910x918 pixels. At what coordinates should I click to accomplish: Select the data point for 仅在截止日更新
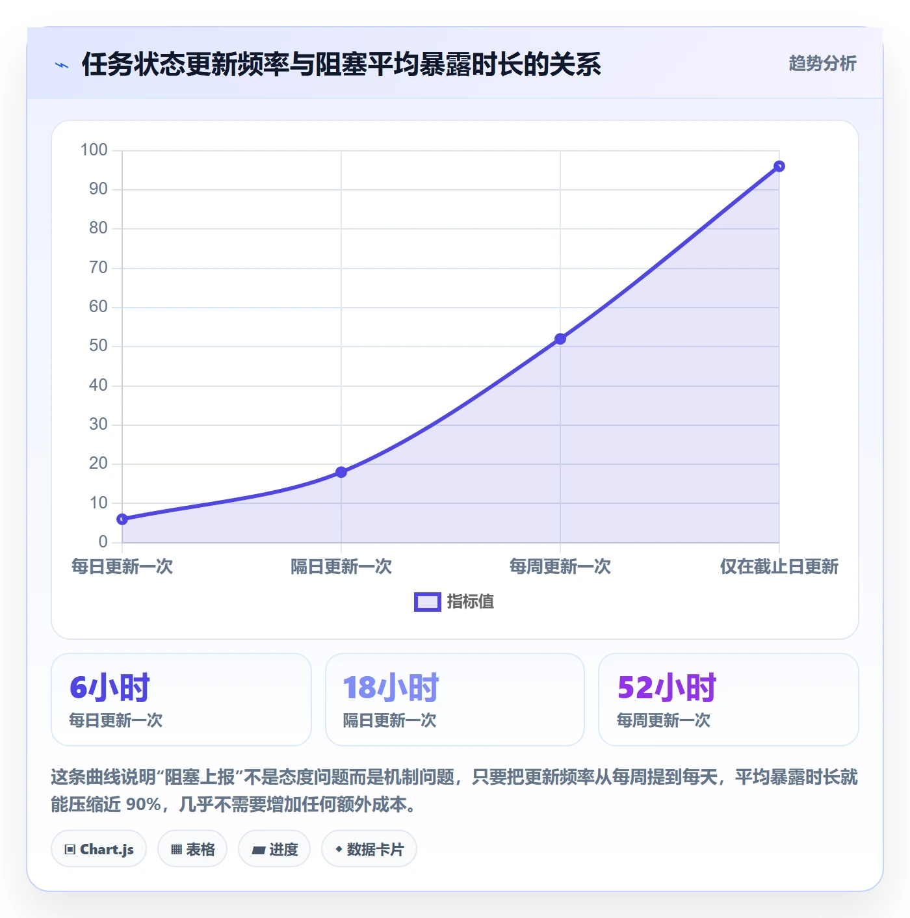tap(779, 166)
